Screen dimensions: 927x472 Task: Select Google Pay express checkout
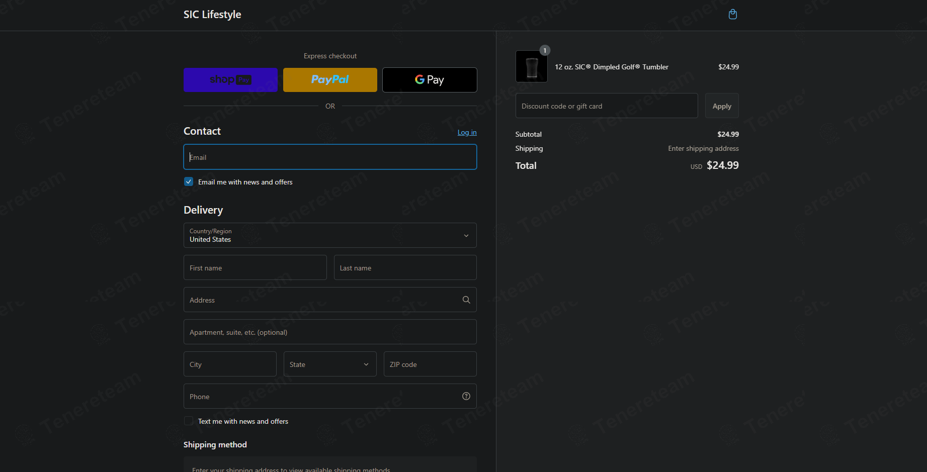click(430, 80)
